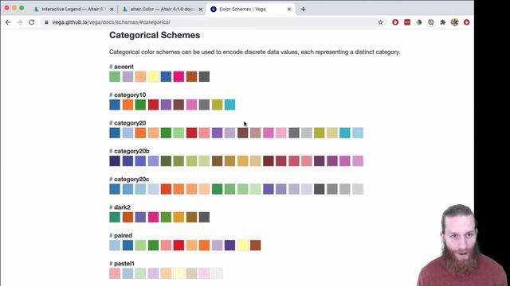This screenshot has width=510, height=286.
Task: Click the first blue swatch in category10
Action: (x=115, y=105)
